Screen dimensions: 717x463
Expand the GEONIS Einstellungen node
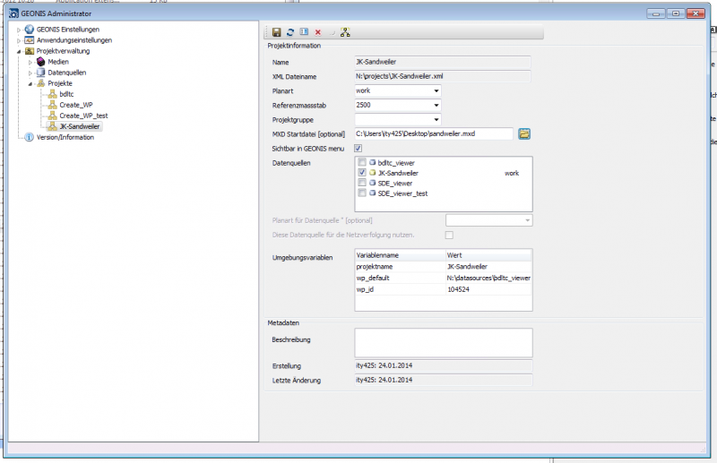tap(19, 30)
